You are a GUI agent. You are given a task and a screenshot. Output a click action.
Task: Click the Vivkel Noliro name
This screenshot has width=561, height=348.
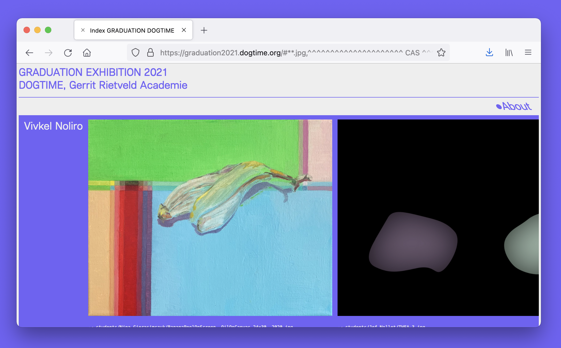53,126
